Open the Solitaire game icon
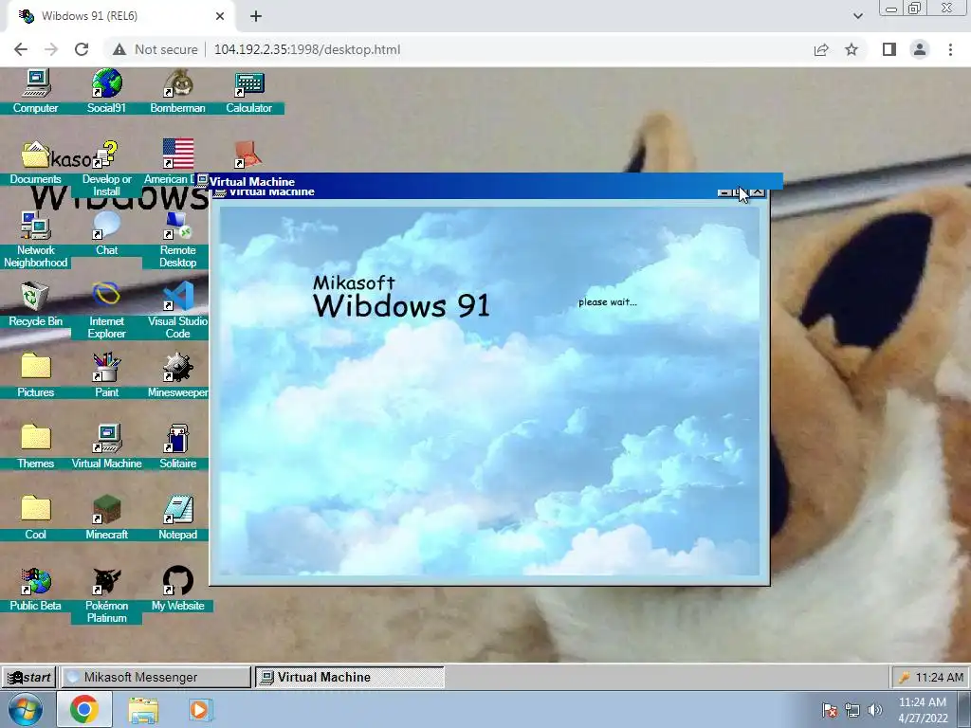 pyautogui.click(x=177, y=446)
